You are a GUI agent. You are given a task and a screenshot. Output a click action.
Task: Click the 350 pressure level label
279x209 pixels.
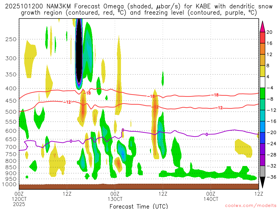pyautogui.click(x=11, y=75)
